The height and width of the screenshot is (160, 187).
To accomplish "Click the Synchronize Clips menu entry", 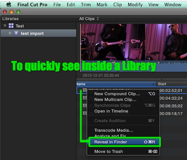I will pos(123,105).
